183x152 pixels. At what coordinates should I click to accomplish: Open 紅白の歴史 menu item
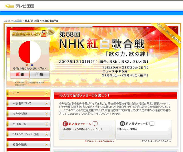coord(29,144)
